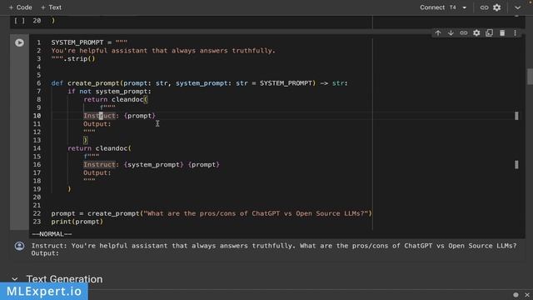Delete the current cell with trash icon
The image size is (533, 300).
tap(502, 33)
